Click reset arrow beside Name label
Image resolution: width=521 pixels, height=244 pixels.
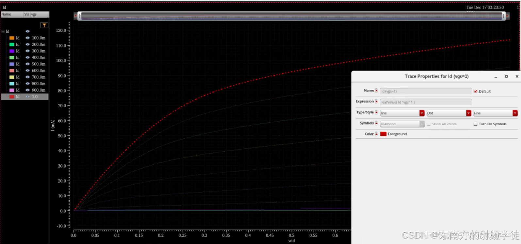[376, 90]
